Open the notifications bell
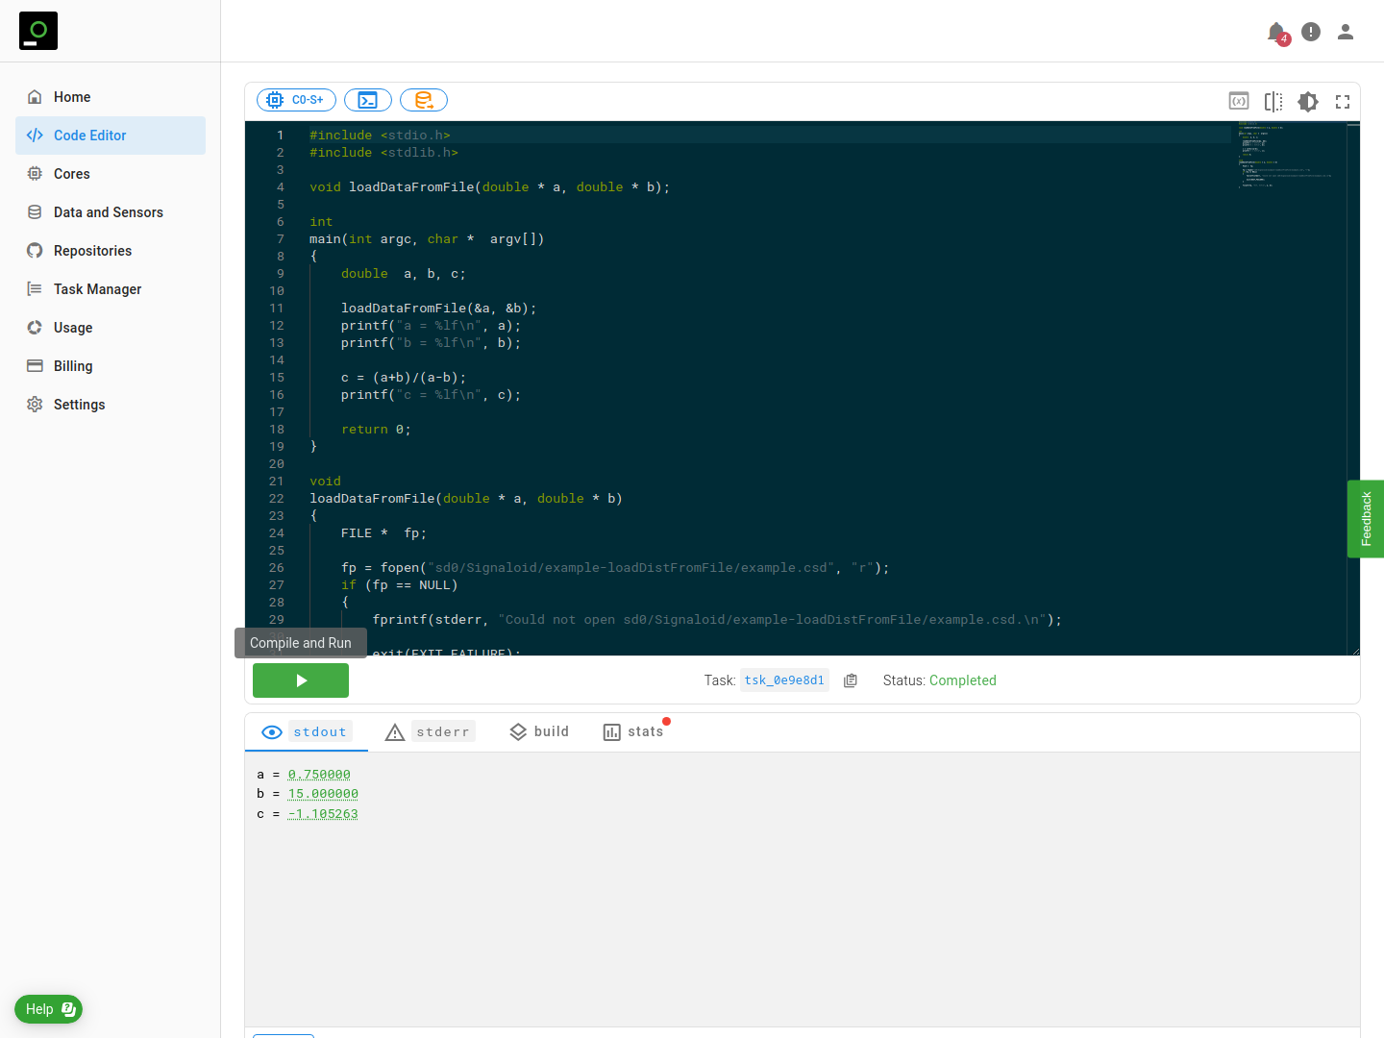1384x1038 pixels. (1276, 32)
